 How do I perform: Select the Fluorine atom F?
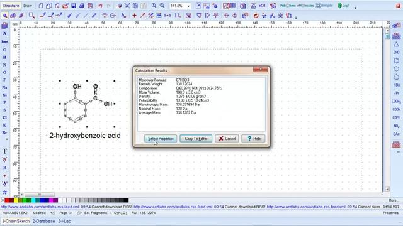point(4,80)
